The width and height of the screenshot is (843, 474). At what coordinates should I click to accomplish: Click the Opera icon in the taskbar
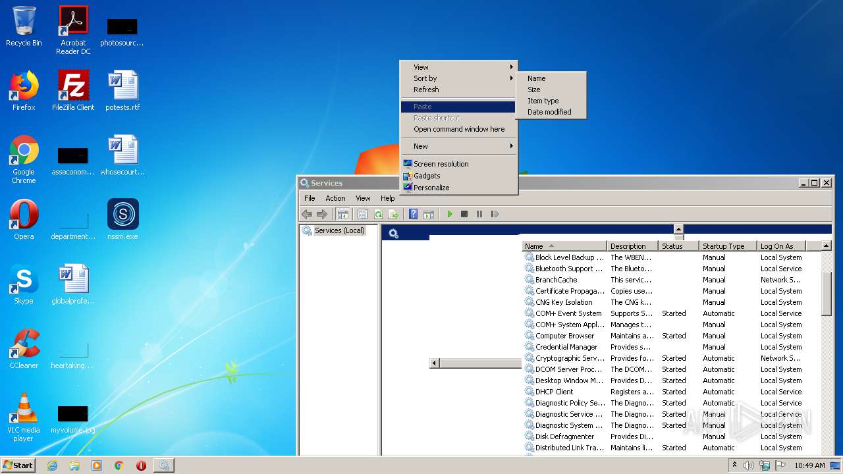pos(141,465)
